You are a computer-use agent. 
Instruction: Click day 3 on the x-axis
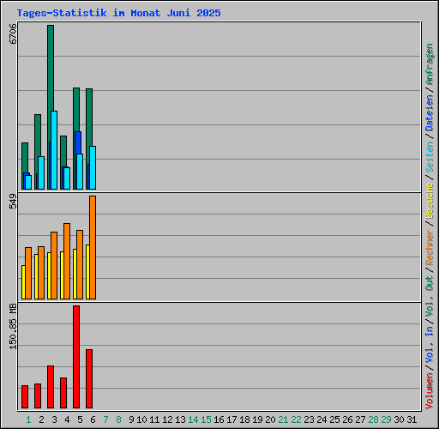(x=54, y=420)
